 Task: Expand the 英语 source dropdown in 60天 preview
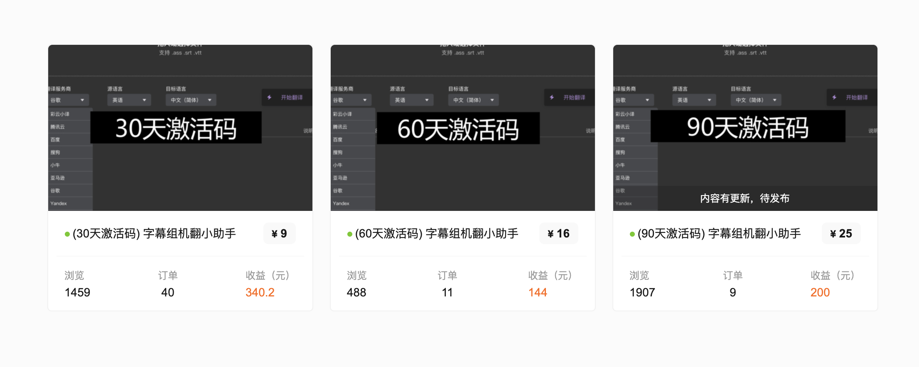411,100
